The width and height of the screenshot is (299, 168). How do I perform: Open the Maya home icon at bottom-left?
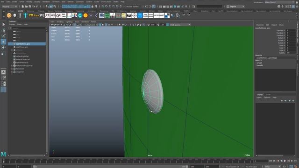[x=3, y=154]
